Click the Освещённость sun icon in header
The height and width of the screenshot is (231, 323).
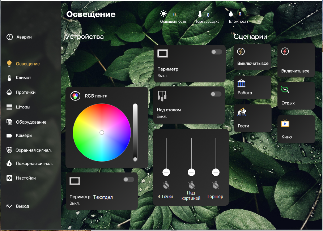click(x=164, y=14)
